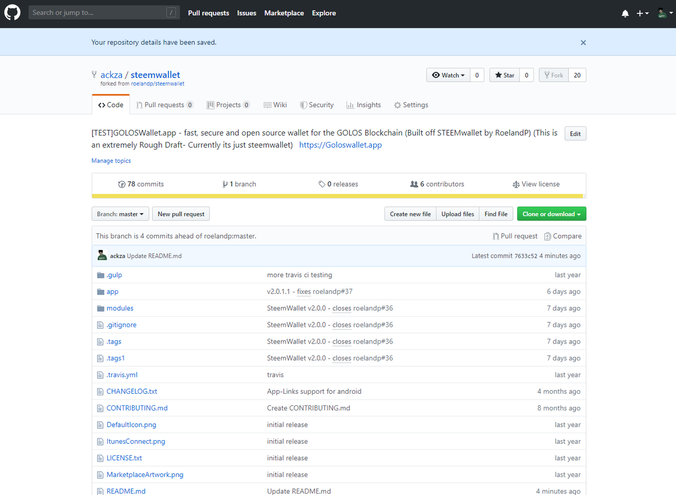Open the .travis.yml file

pos(122,375)
